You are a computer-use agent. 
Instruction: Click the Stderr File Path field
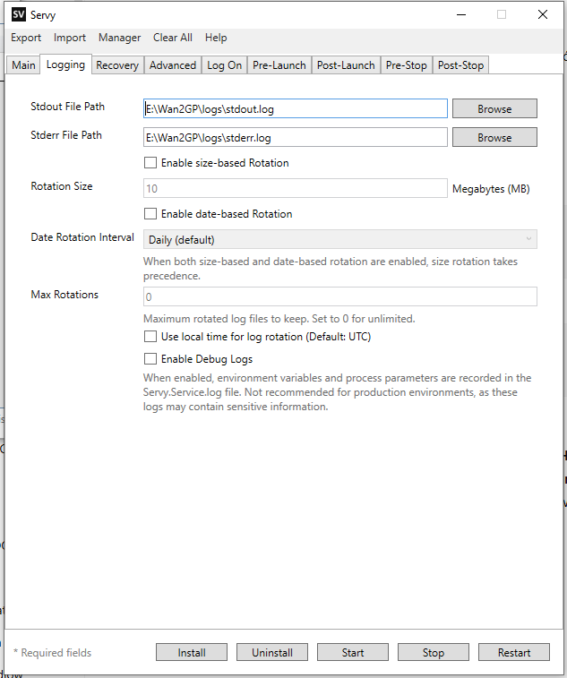(296, 138)
